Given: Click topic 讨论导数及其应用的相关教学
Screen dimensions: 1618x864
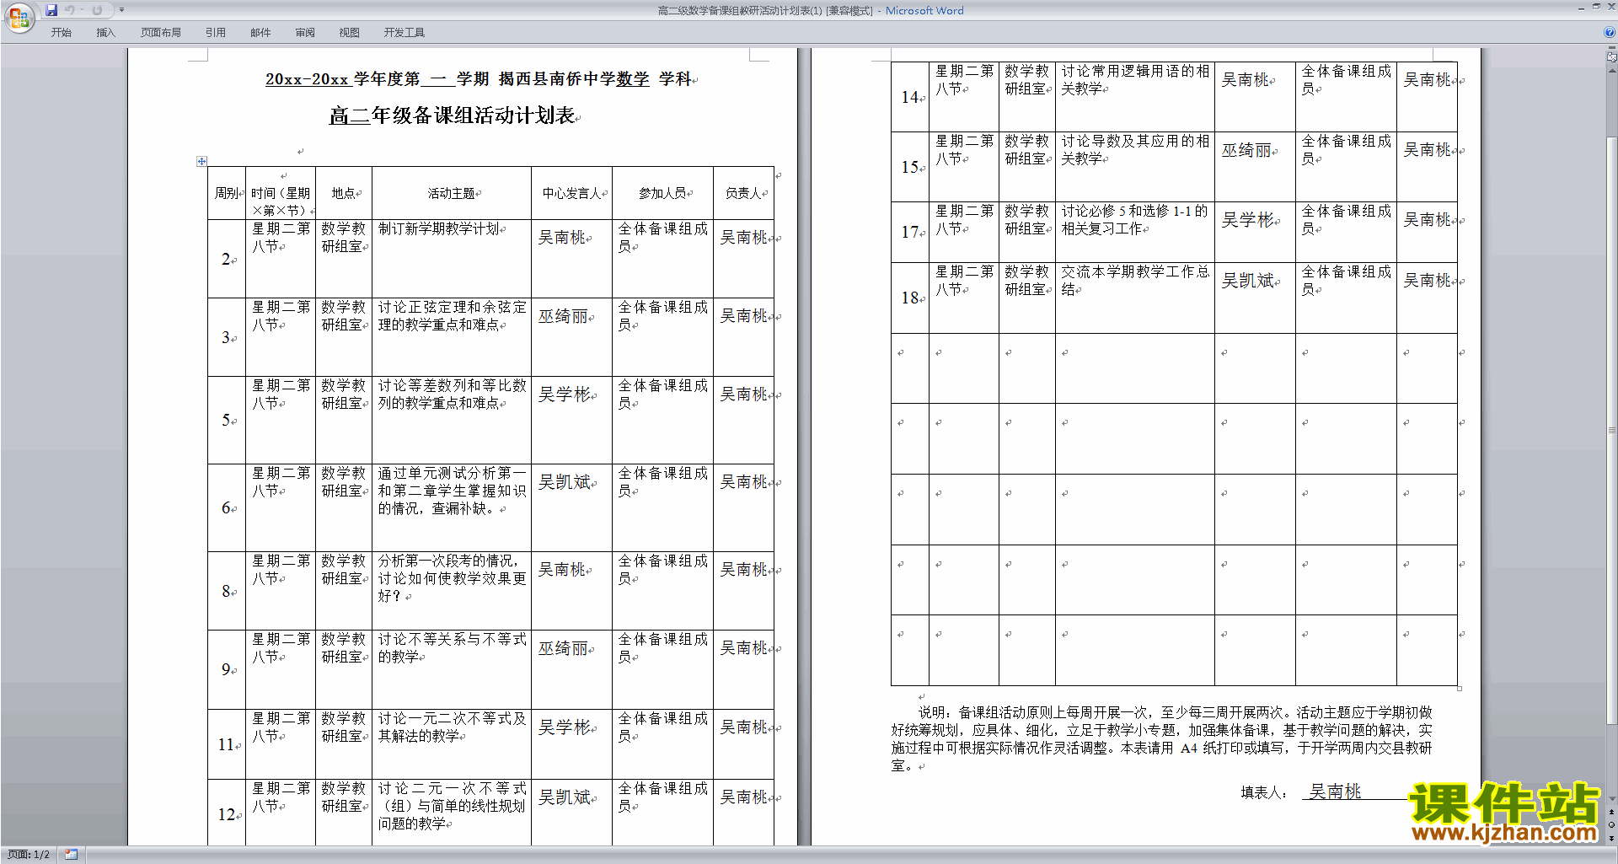Looking at the screenshot, I should coord(1135,150).
